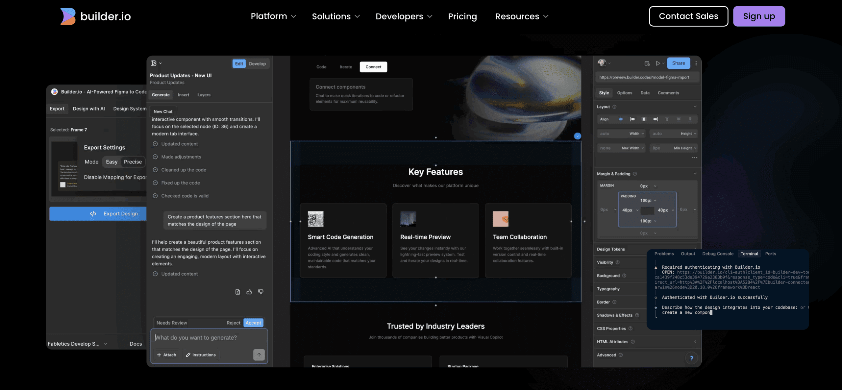This screenshot has width=842, height=390.
Task: Click the Attach button
Action: (167, 355)
